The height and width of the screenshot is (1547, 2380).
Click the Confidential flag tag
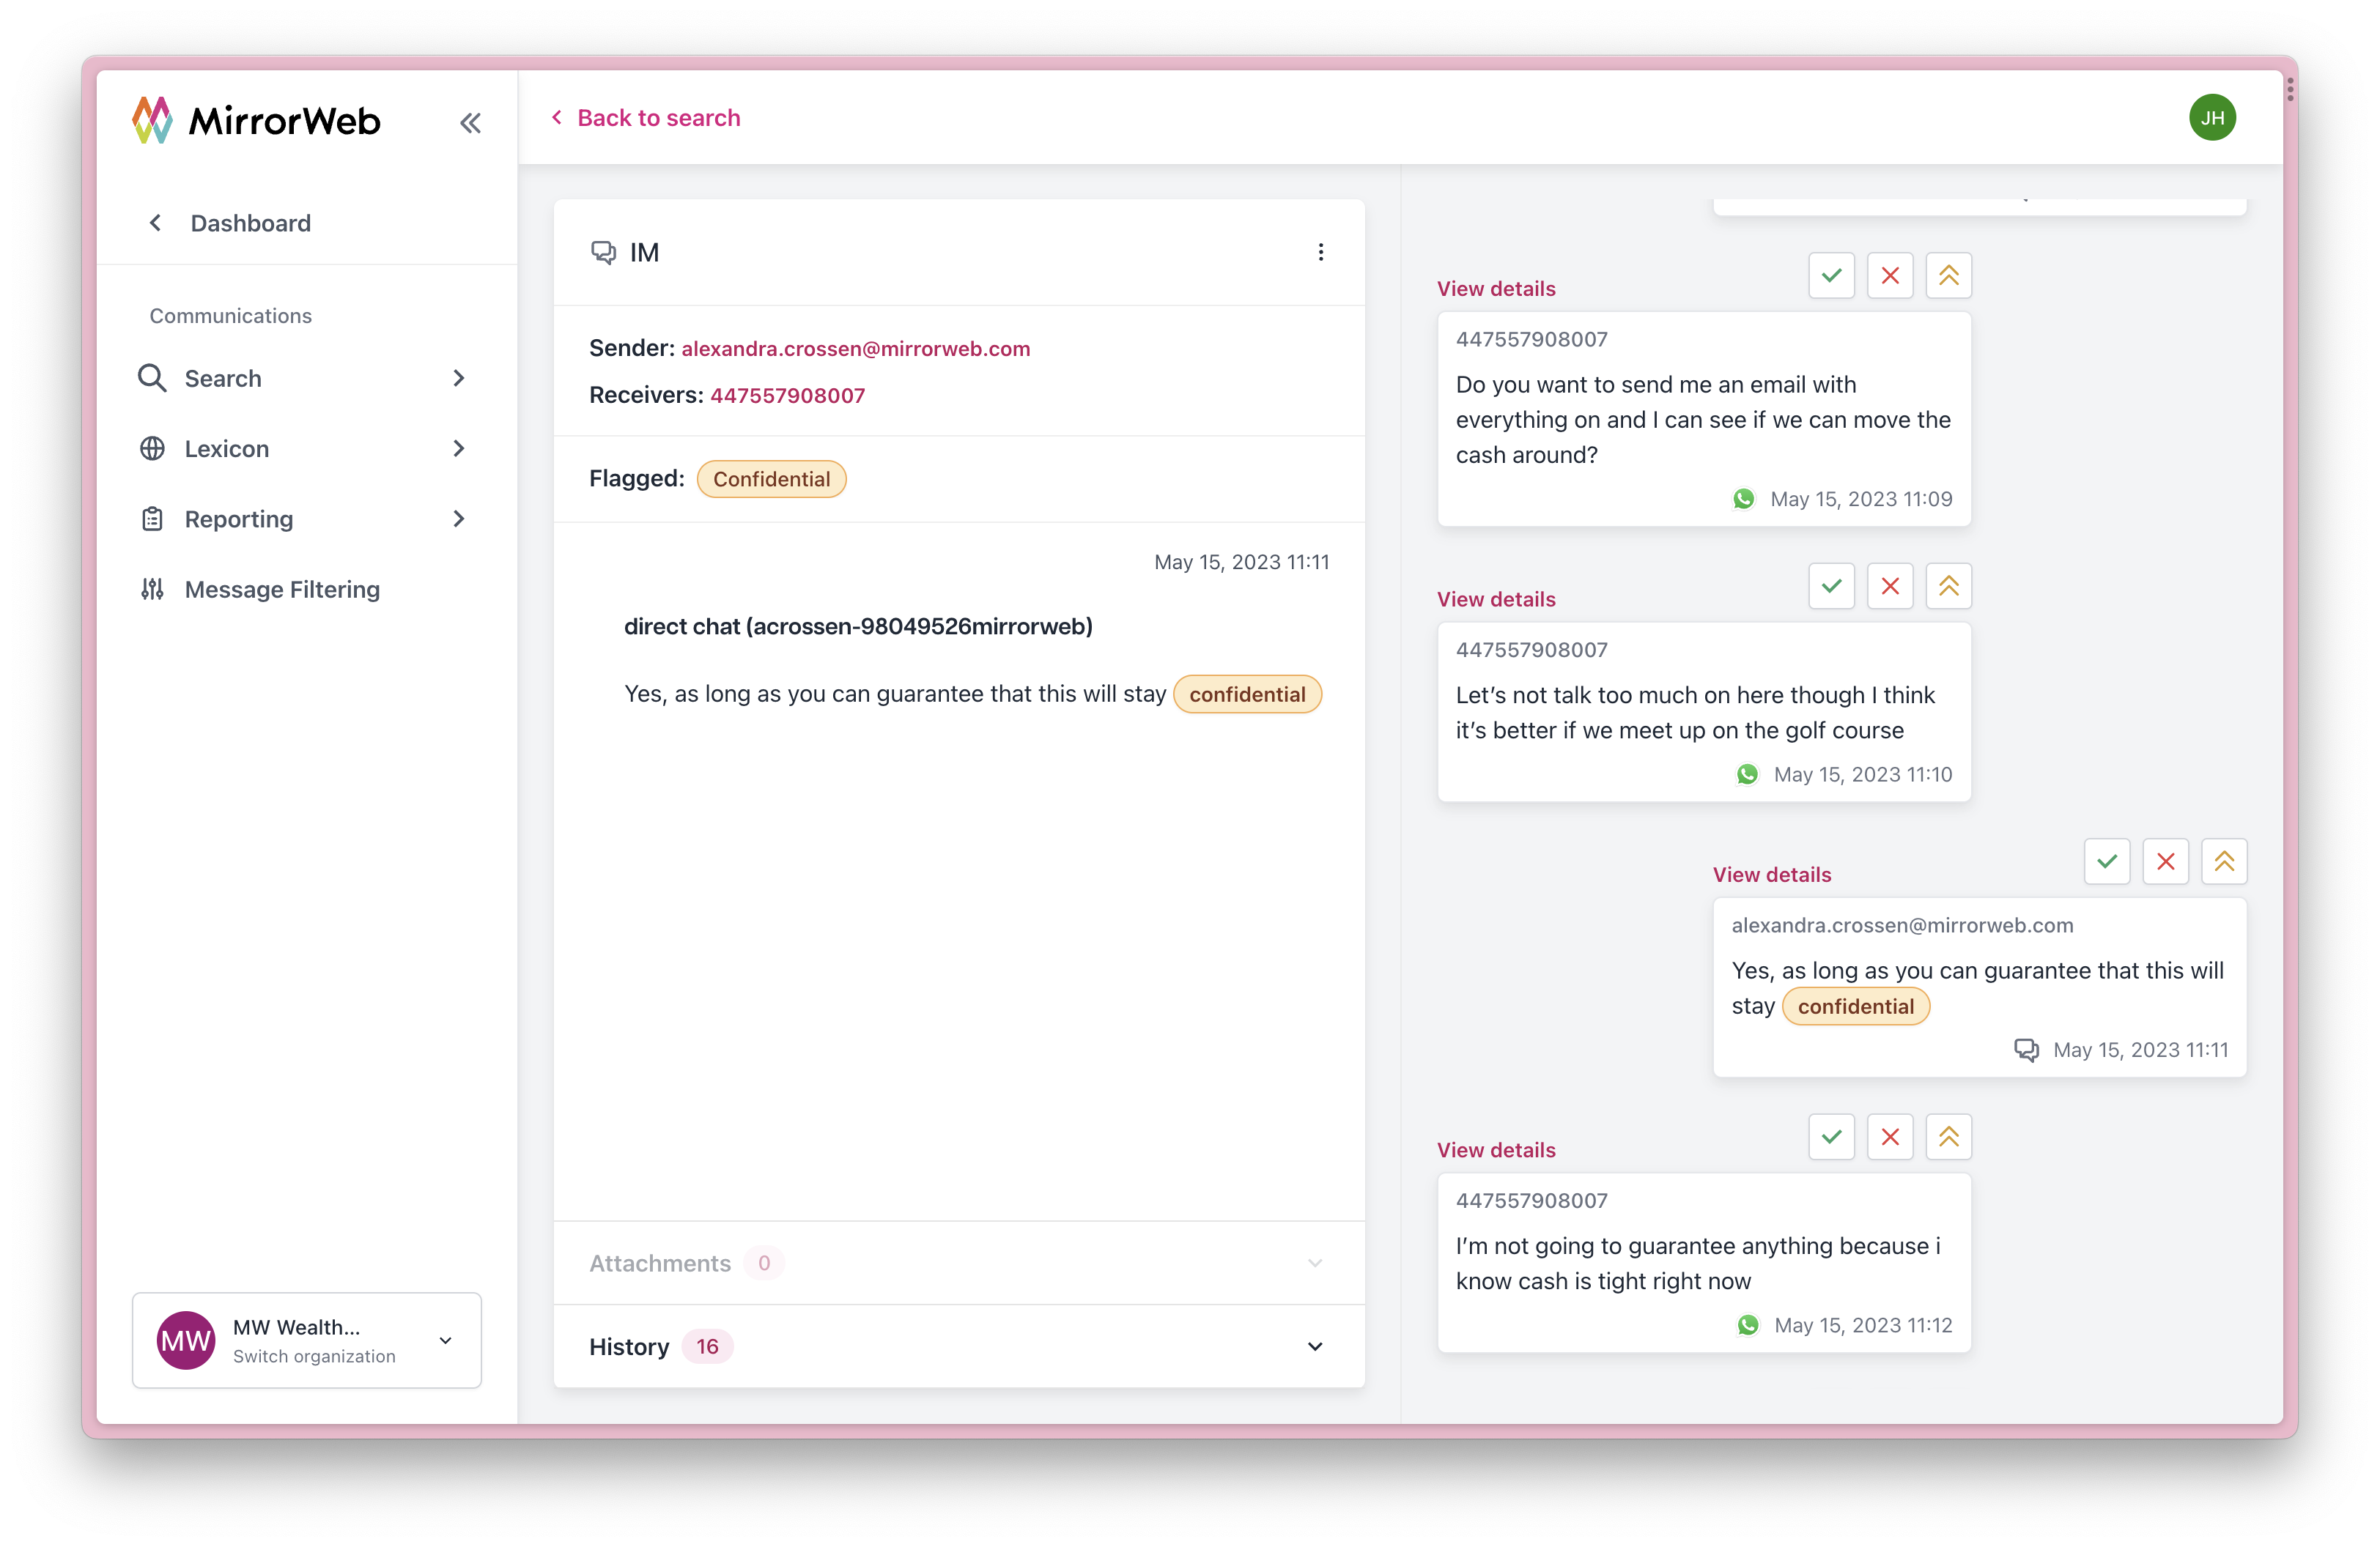(771, 480)
